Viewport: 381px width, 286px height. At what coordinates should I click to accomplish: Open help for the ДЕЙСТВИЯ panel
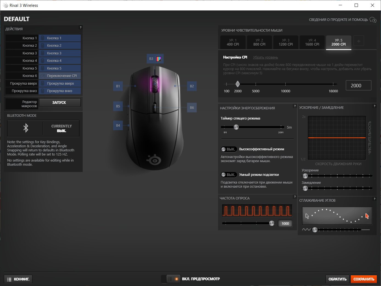pyautogui.click(x=80, y=27)
